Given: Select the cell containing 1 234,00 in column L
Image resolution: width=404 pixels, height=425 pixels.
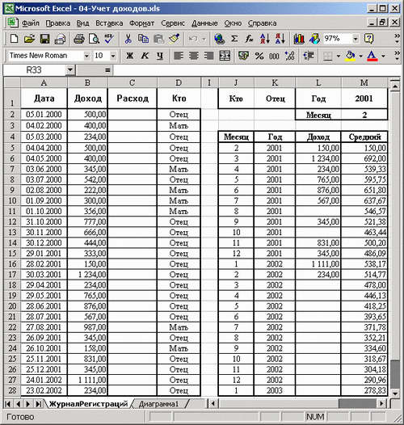Looking at the screenshot, I should point(318,158).
